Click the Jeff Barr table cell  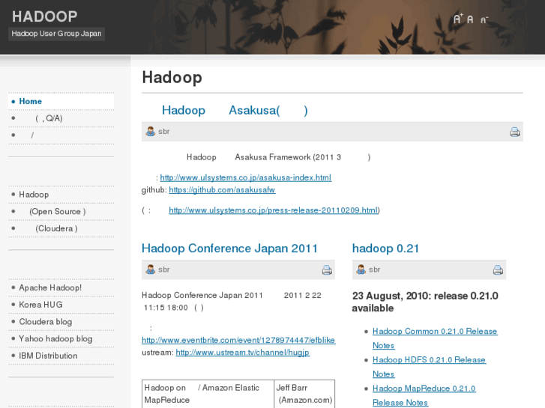304,394
